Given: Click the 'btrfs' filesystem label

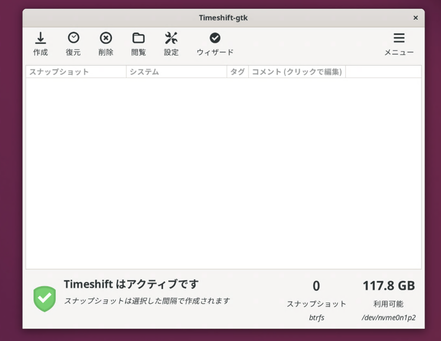Looking at the screenshot, I should click(316, 318).
